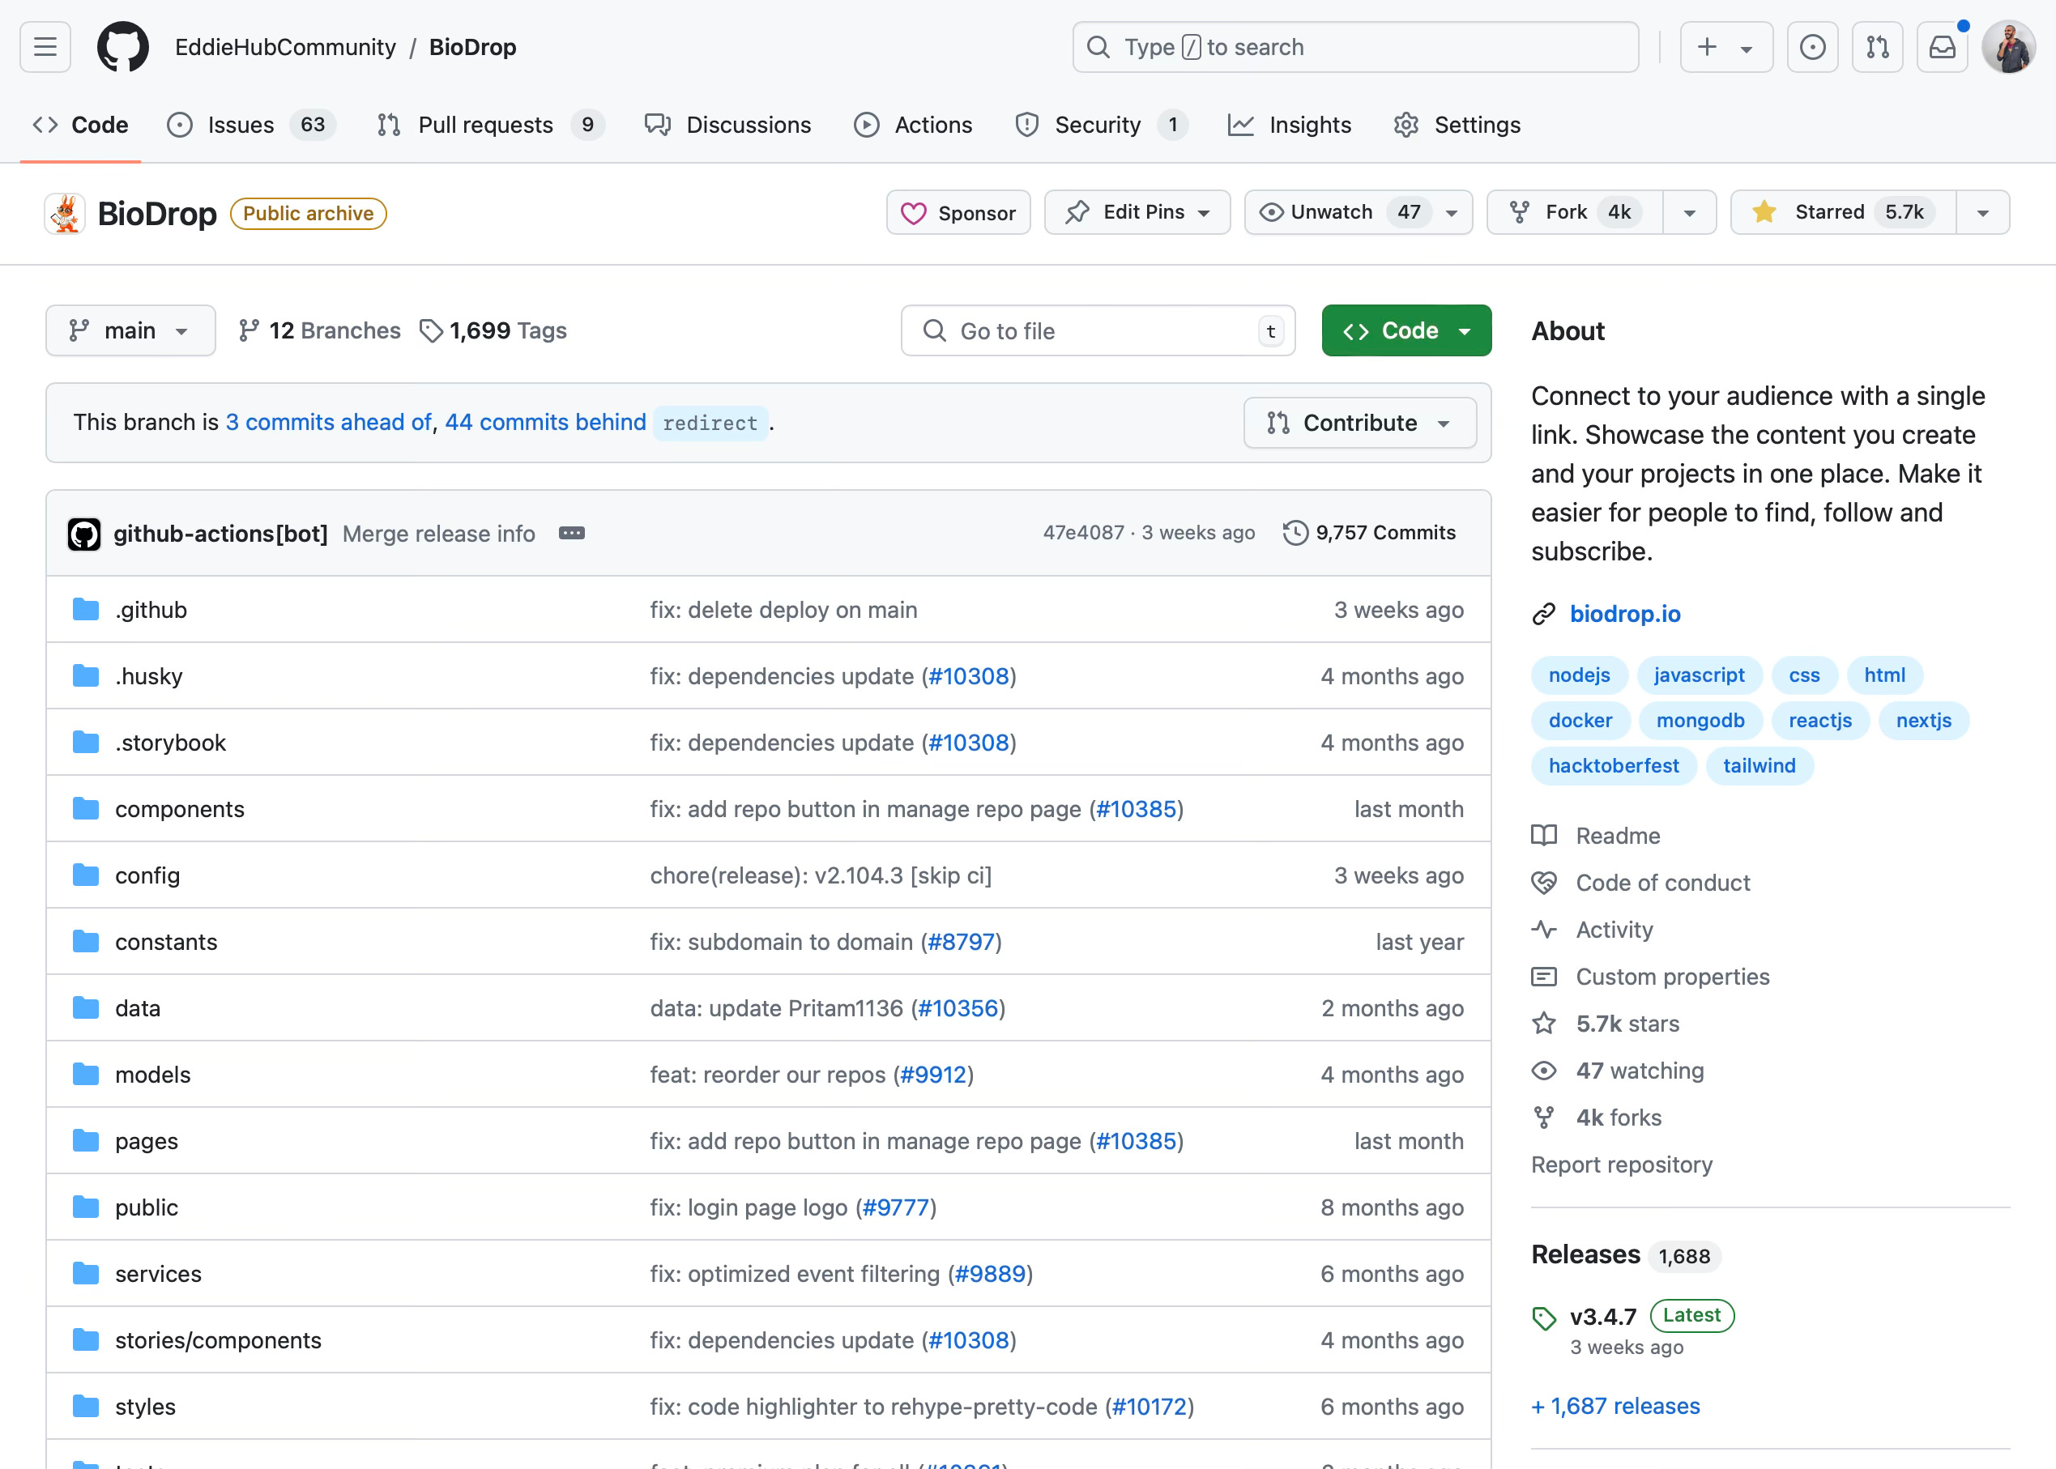The image size is (2056, 1469).
Task: Open 44 commits behind link
Action: (546, 423)
